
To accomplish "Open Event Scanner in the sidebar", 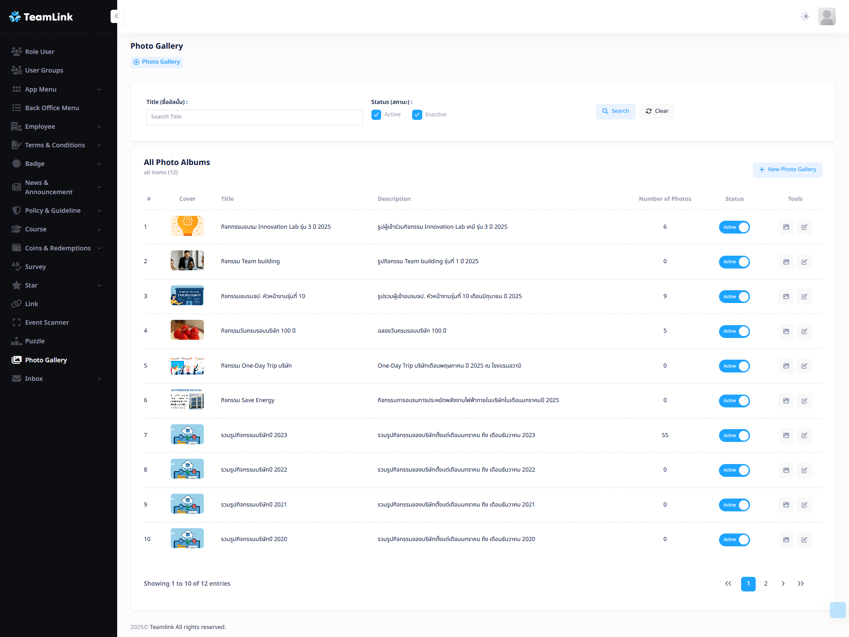I will (47, 322).
